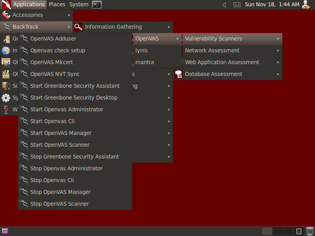Screen dimensions: 315x236
Task: Open the mail envelope indicator icon
Action: (237, 5)
